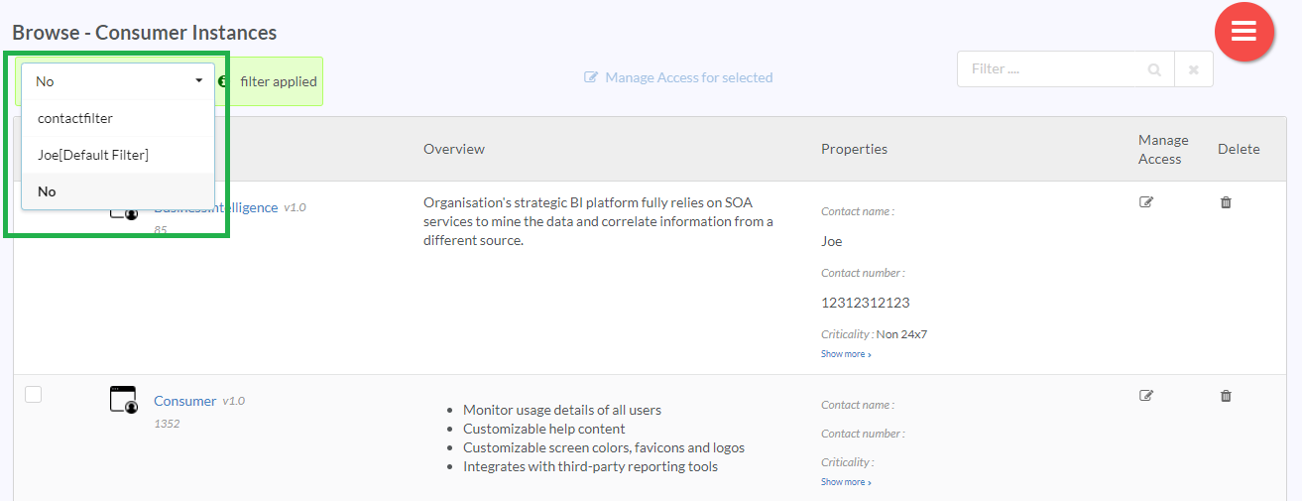This screenshot has height=501, width=1302.
Task: Choose 'Joe[Default Filter]' from the dropdown list
Action: (x=93, y=155)
